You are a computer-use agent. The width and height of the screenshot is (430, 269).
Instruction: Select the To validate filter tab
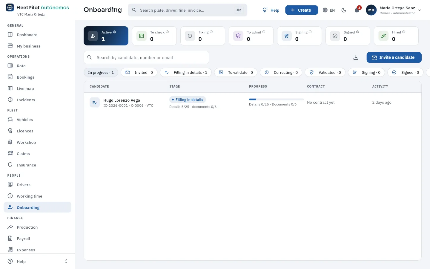pos(236,72)
